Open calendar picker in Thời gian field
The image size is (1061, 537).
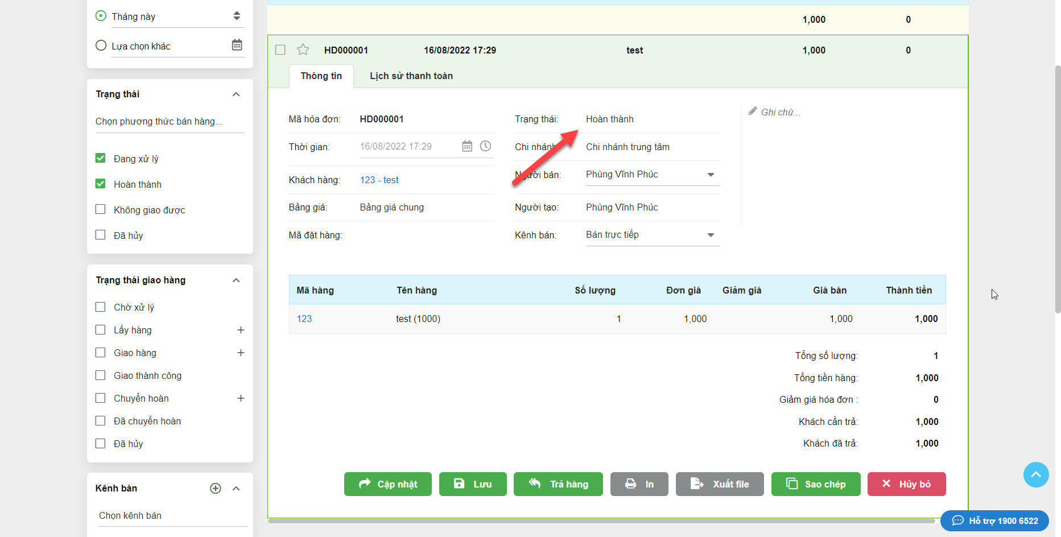coord(466,146)
